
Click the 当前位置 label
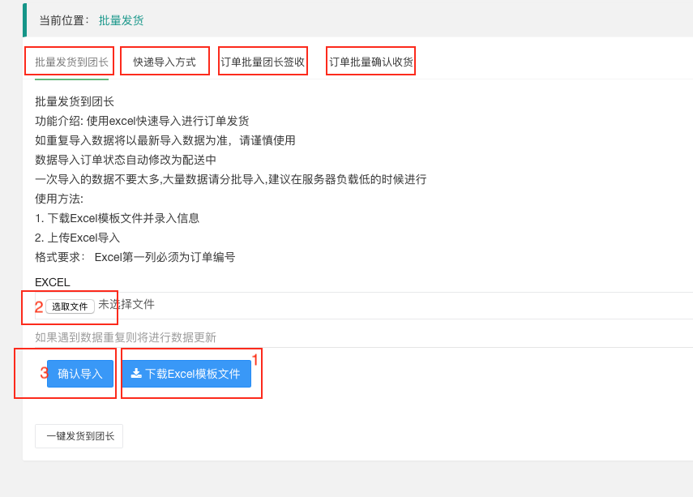(64, 20)
